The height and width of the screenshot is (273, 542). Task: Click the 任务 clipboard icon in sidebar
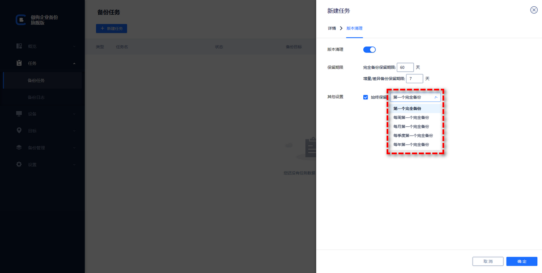click(x=19, y=63)
